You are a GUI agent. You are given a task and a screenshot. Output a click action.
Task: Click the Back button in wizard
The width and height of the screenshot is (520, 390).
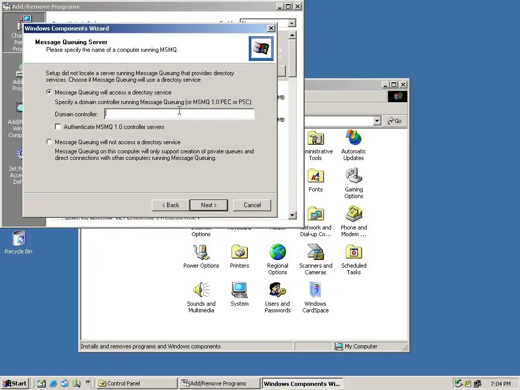point(171,205)
